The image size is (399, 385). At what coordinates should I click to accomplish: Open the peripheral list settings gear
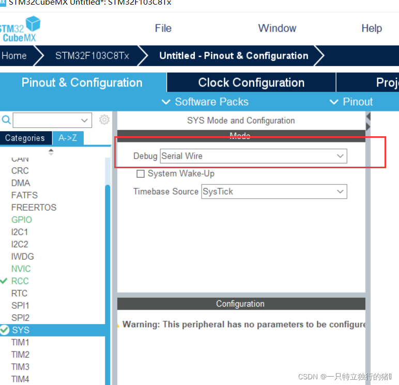tap(104, 119)
